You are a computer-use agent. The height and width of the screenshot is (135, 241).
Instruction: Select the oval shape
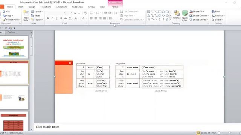pos(163,12)
